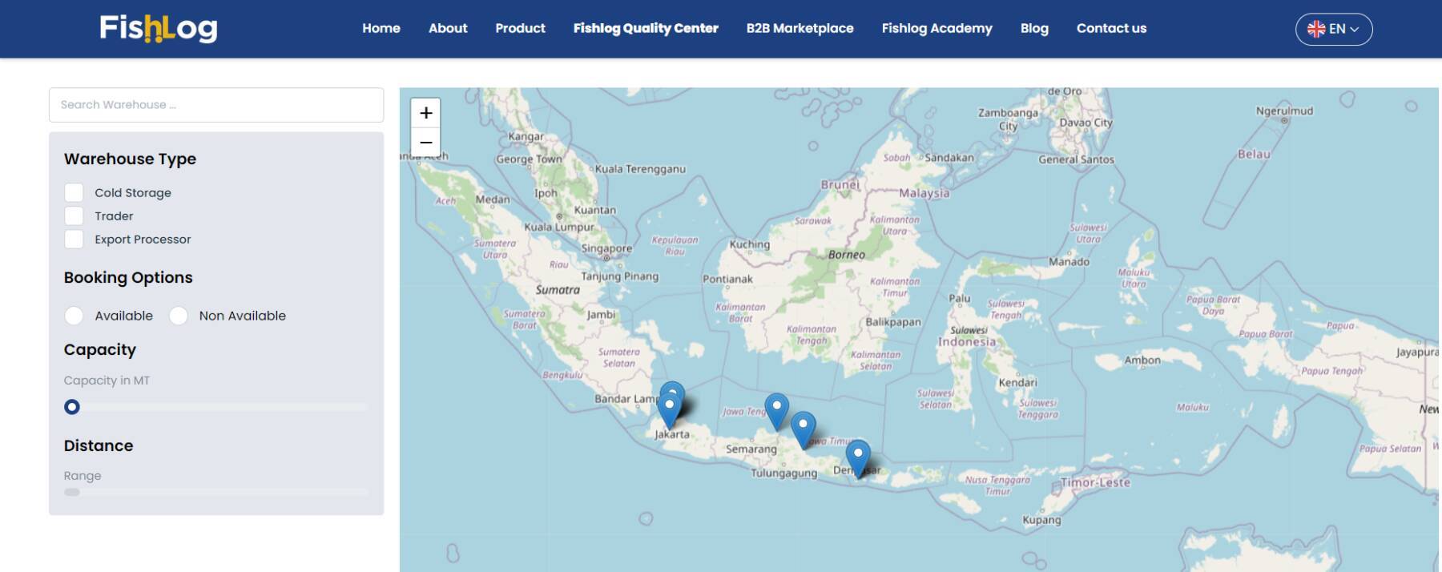Click the Palu map label
The image size is (1442, 572).
coord(959,298)
